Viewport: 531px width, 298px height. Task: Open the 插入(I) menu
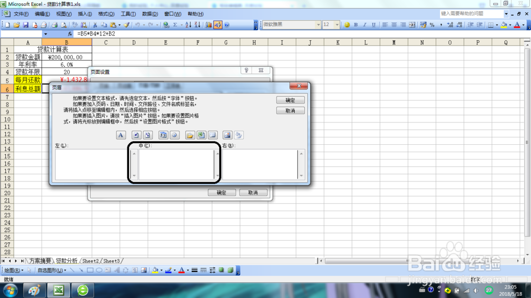tap(84, 14)
